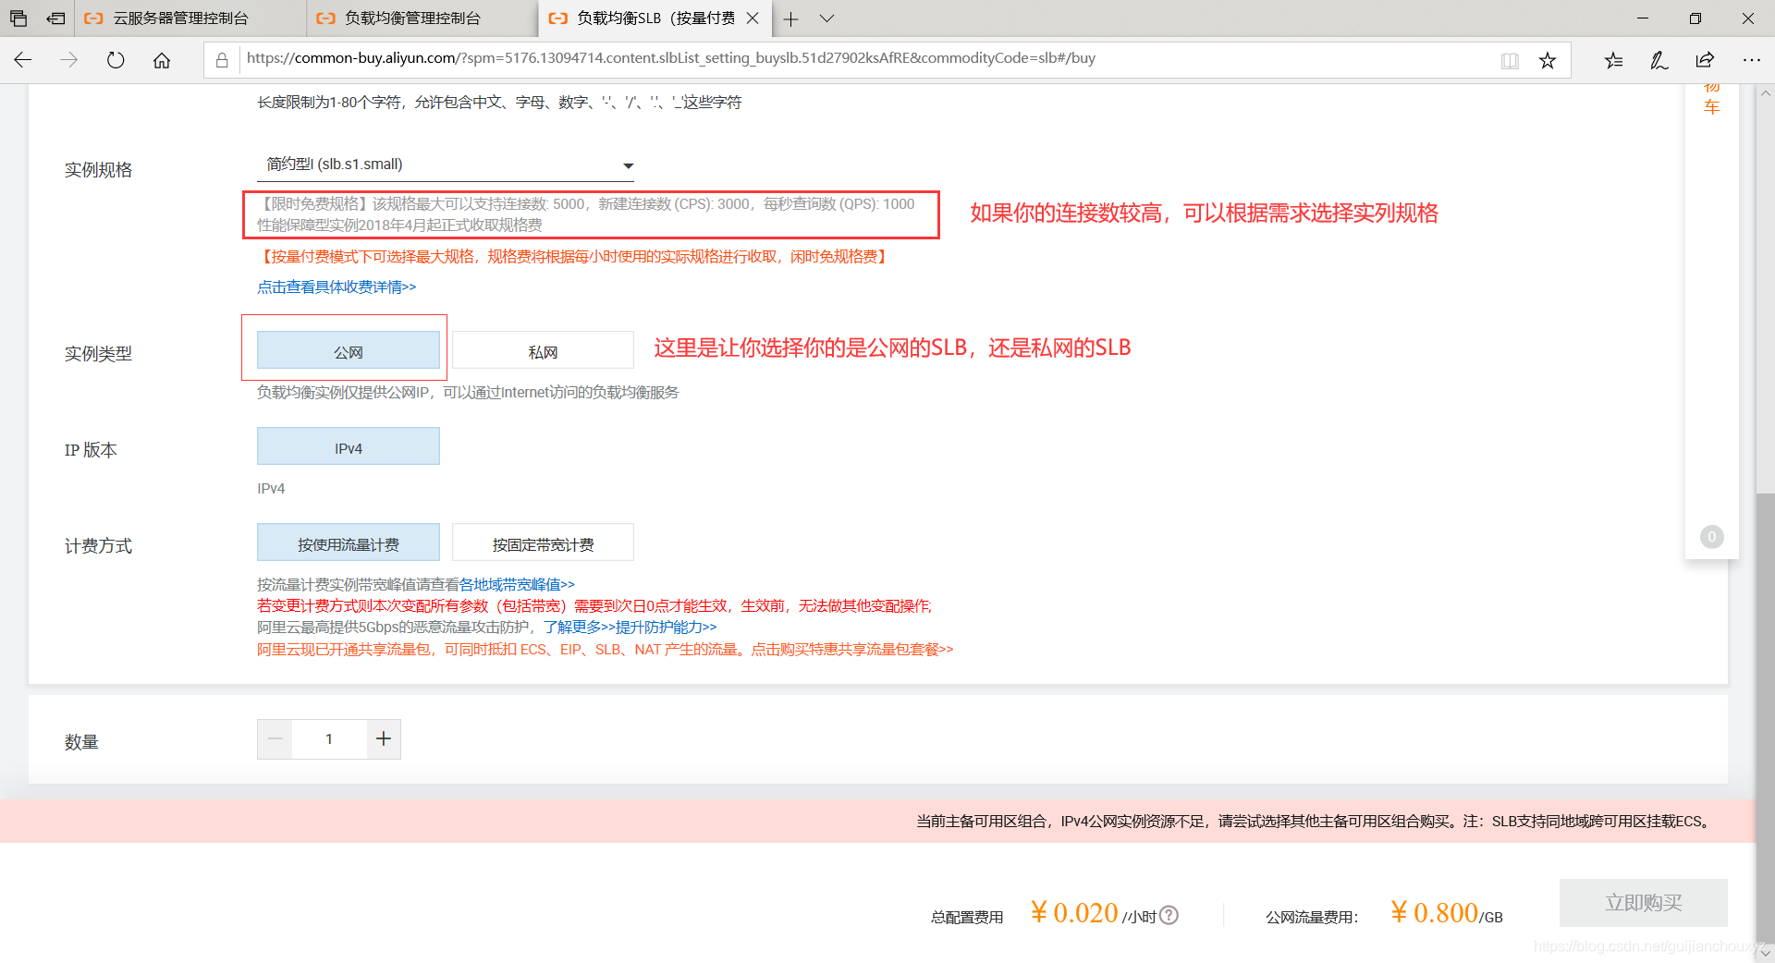Click the address bar URL
This screenshot has width=1775, height=963.
click(x=670, y=58)
